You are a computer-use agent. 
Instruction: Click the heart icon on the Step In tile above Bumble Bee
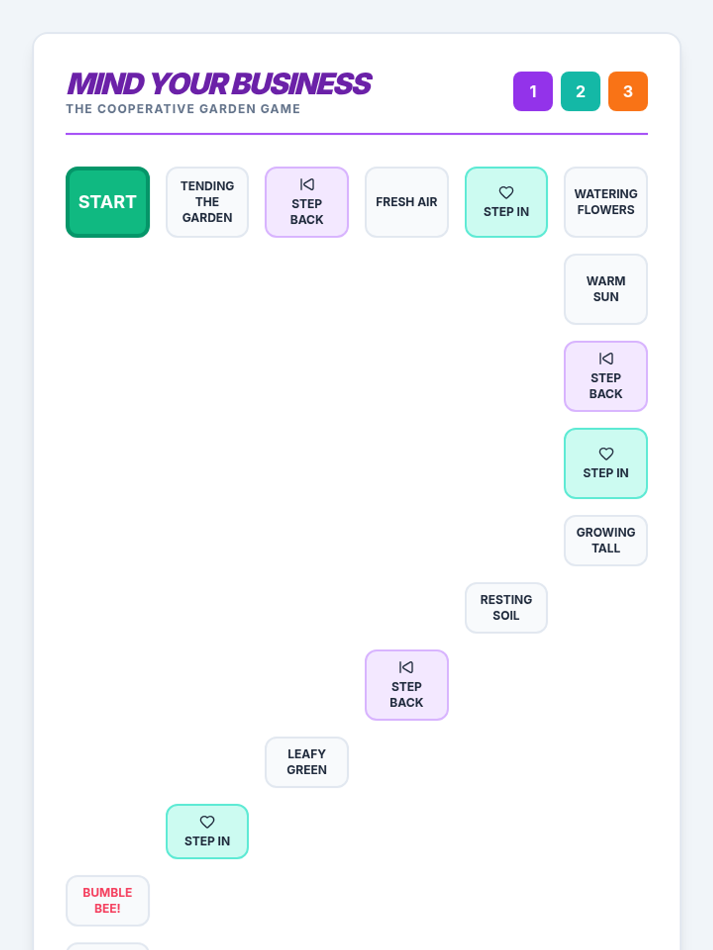pos(207,822)
